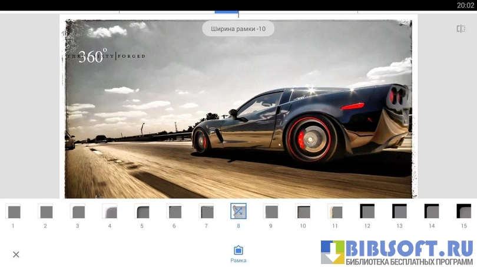This screenshot has width=477, height=267.
Task: Open the Рамка frame options
Action: [238, 254]
